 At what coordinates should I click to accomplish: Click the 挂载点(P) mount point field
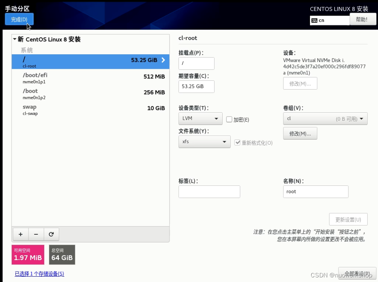coord(196,63)
